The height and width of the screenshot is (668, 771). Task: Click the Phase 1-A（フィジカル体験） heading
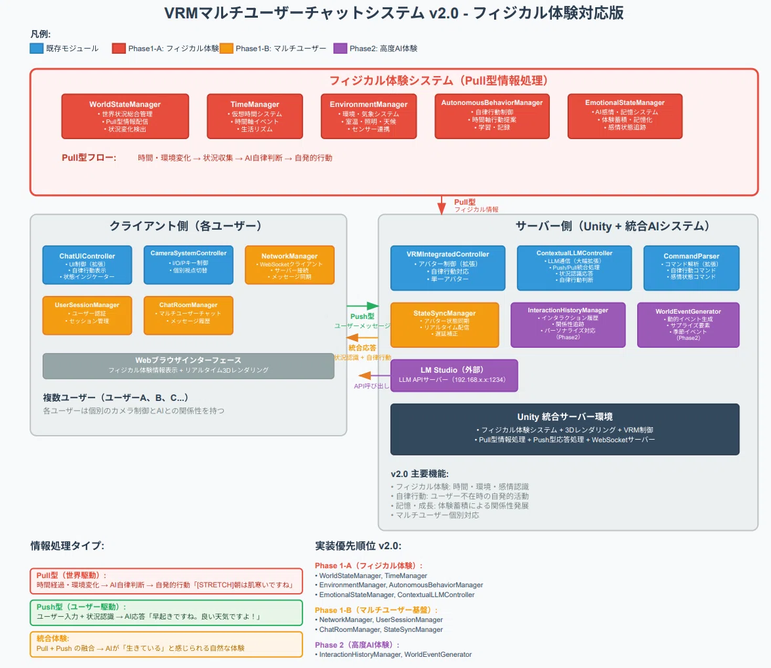coord(369,566)
